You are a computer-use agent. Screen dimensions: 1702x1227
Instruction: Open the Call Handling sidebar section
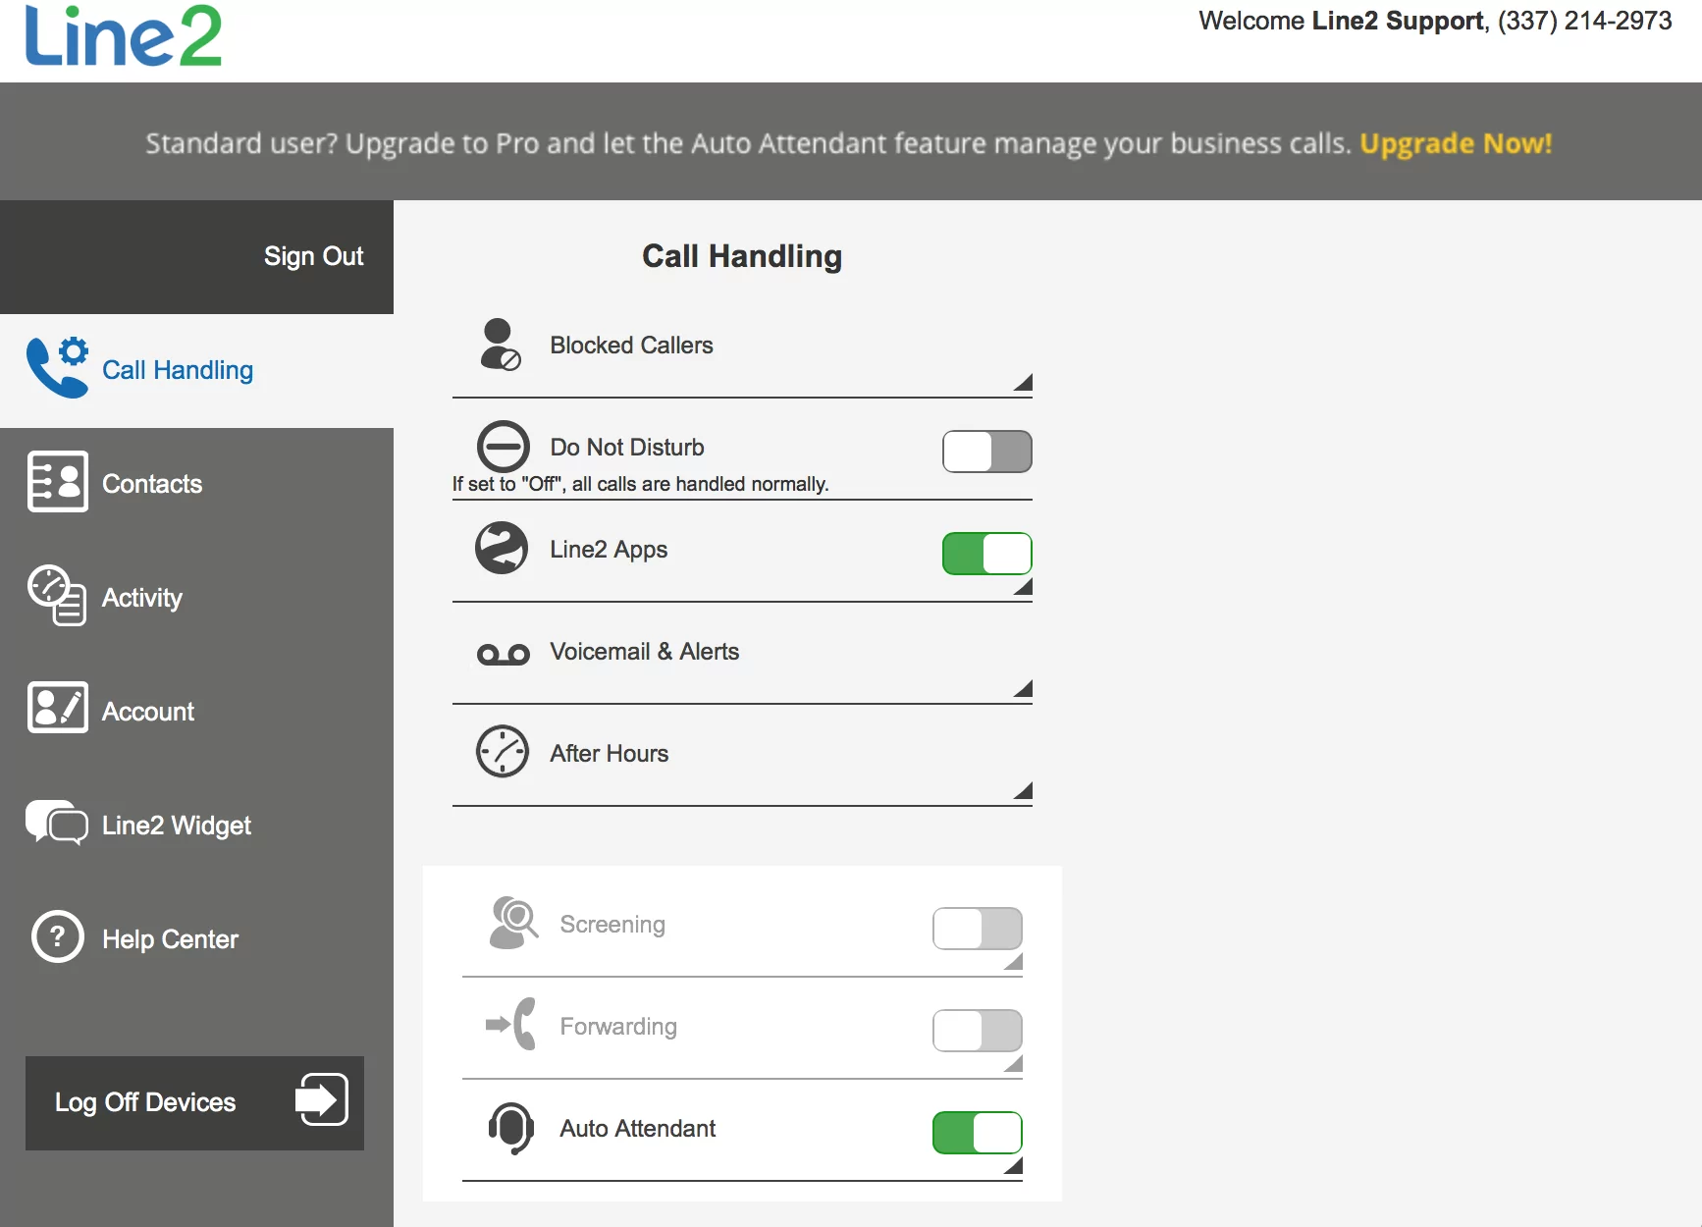pyautogui.click(x=196, y=370)
